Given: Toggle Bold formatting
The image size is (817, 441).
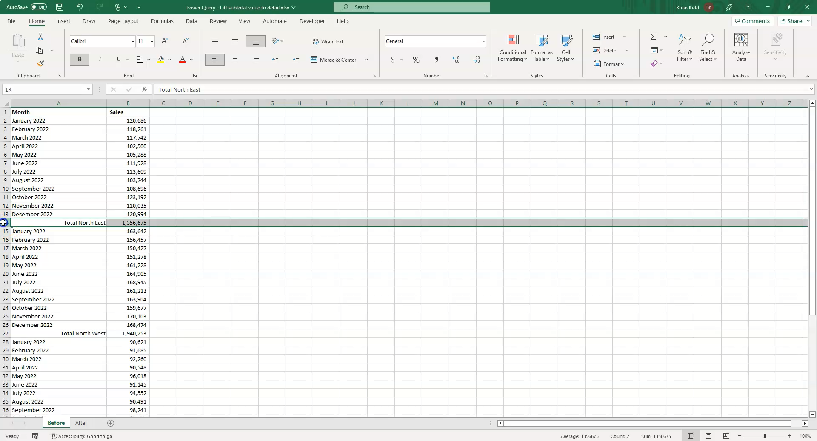Looking at the screenshot, I should 79,60.
